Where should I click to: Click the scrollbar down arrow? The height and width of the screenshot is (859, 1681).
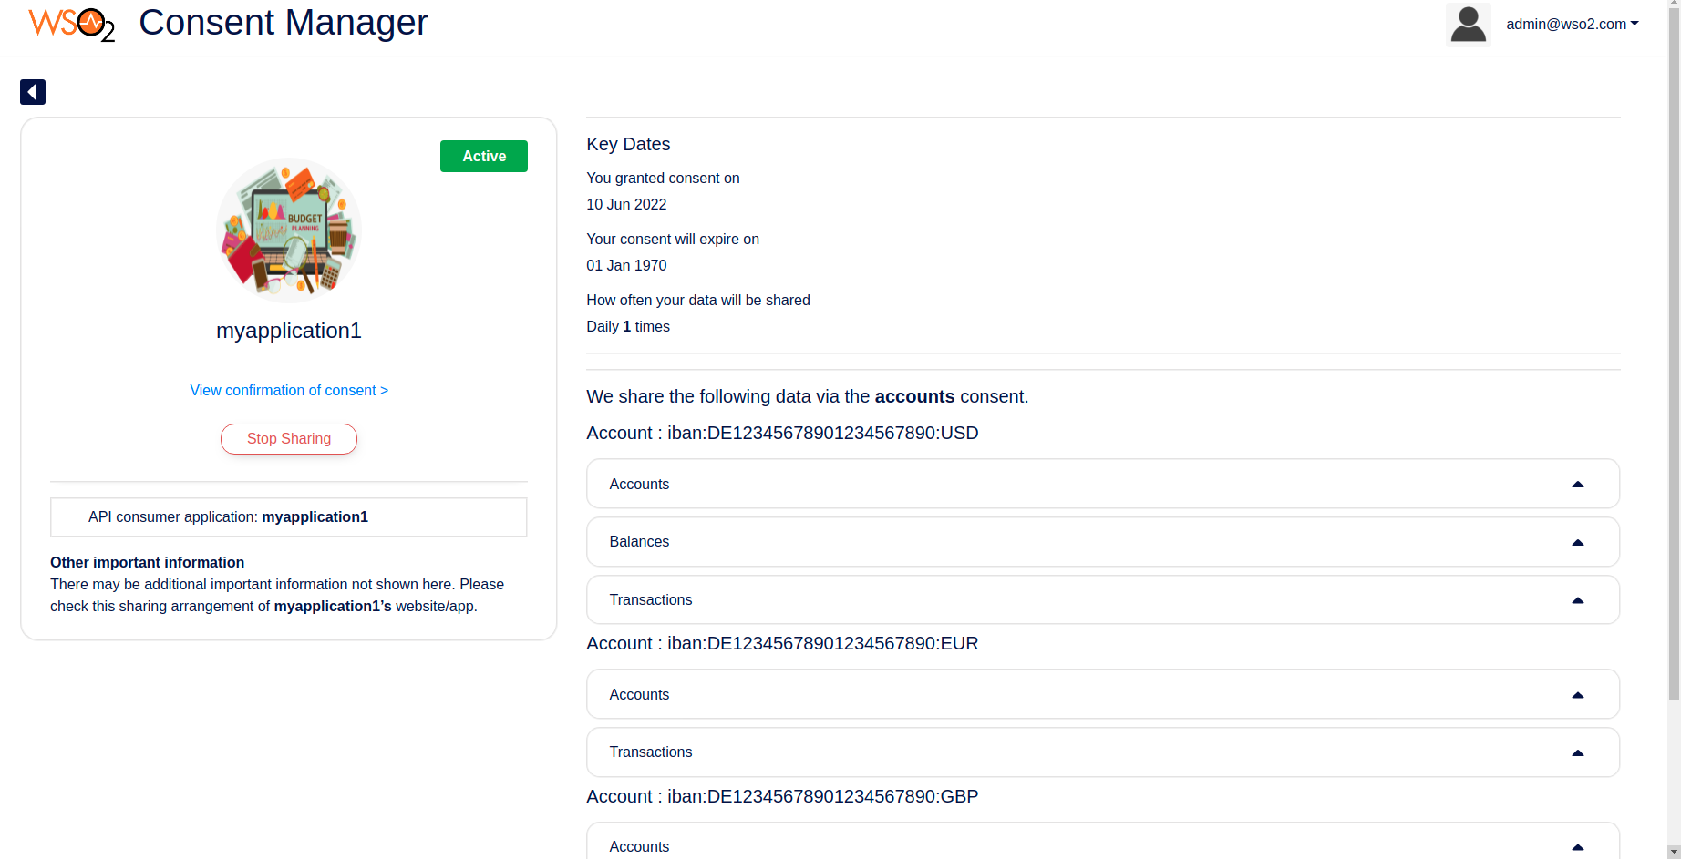point(1674,852)
